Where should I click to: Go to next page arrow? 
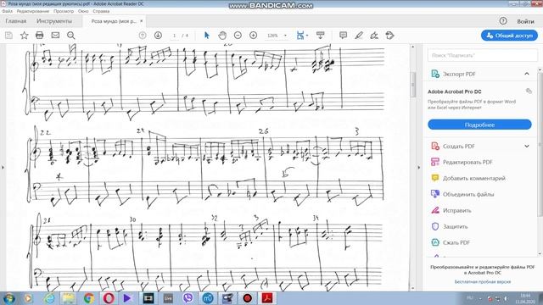tap(158, 36)
